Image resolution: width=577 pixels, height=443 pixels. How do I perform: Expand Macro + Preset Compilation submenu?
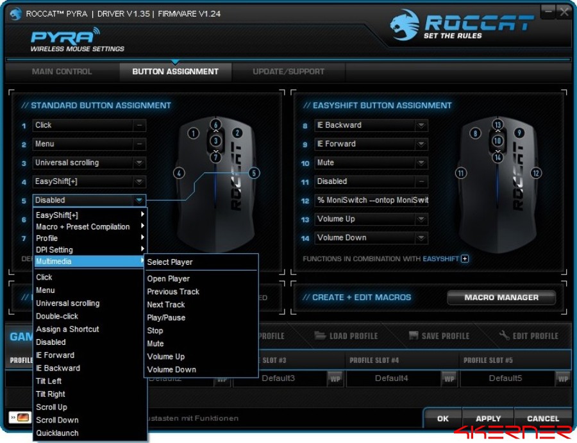coord(90,227)
